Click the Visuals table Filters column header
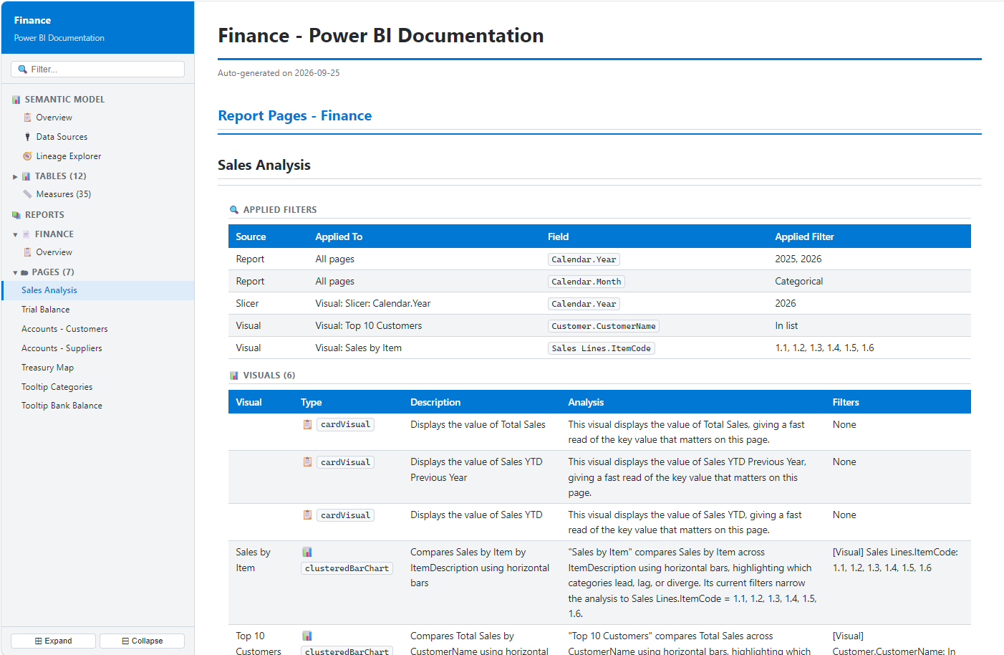The width and height of the screenshot is (1004, 655). coord(846,403)
